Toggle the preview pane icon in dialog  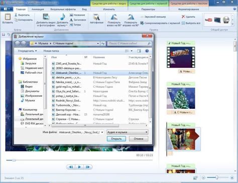(139, 51)
